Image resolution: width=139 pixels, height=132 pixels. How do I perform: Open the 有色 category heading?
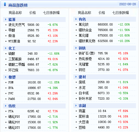click(82, 19)
